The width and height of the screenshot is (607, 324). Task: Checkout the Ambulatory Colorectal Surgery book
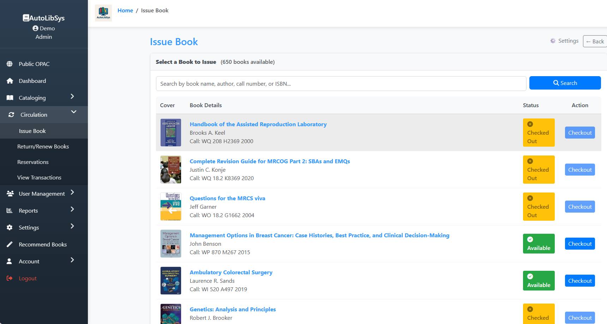pos(579,281)
